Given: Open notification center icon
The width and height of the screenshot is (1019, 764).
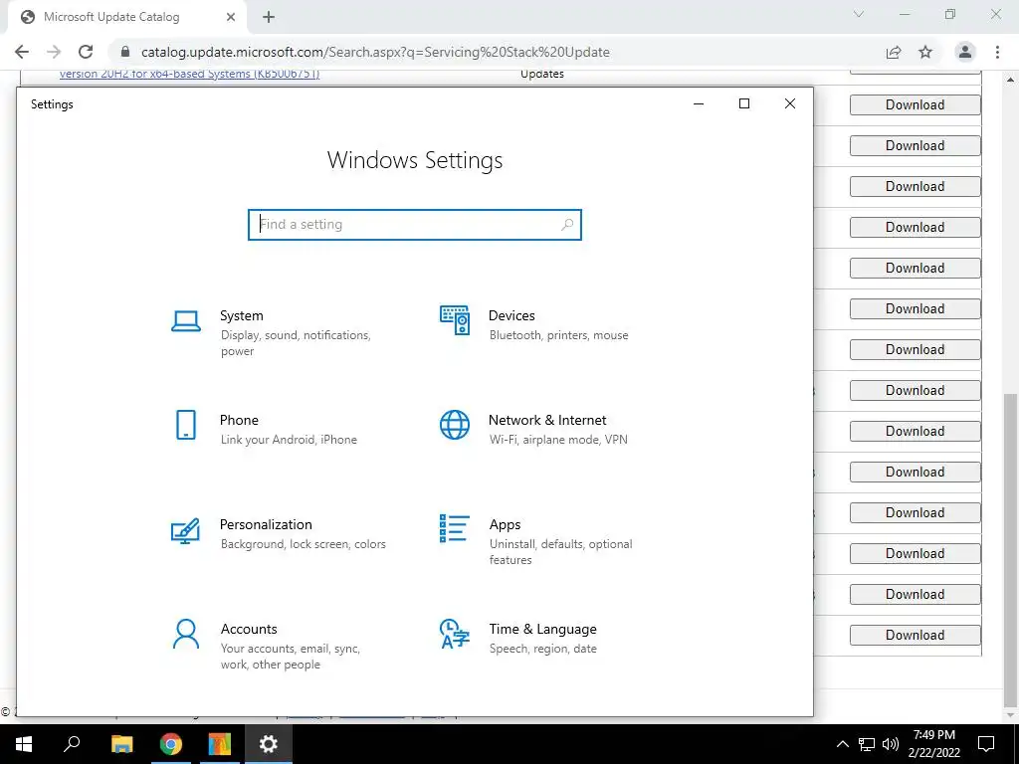Looking at the screenshot, I should coord(986,744).
